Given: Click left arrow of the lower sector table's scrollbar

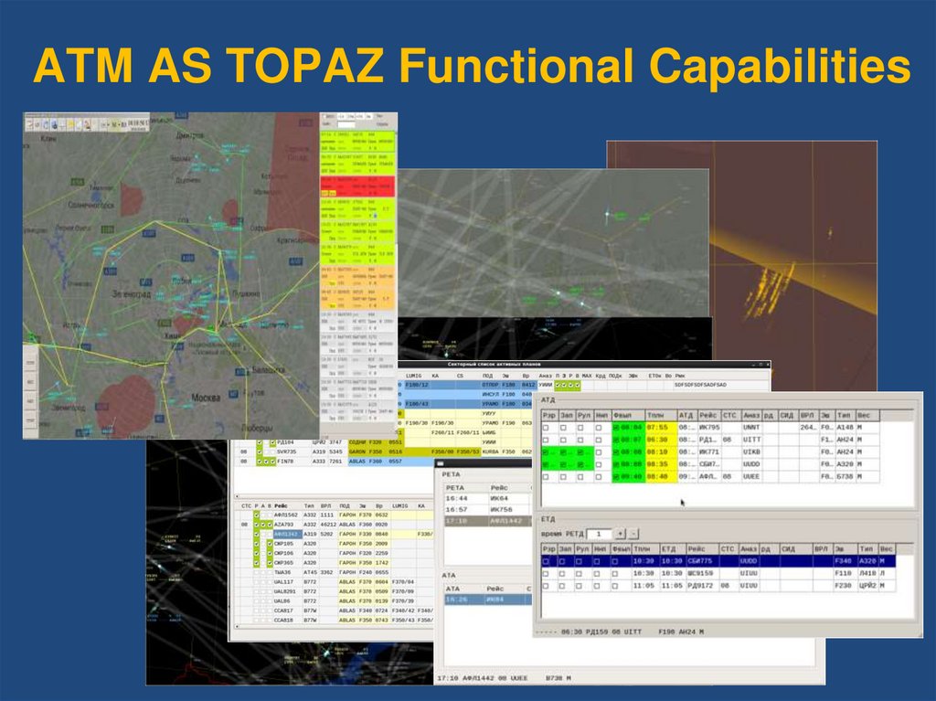Looking at the screenshot, I should pos(238,627).
